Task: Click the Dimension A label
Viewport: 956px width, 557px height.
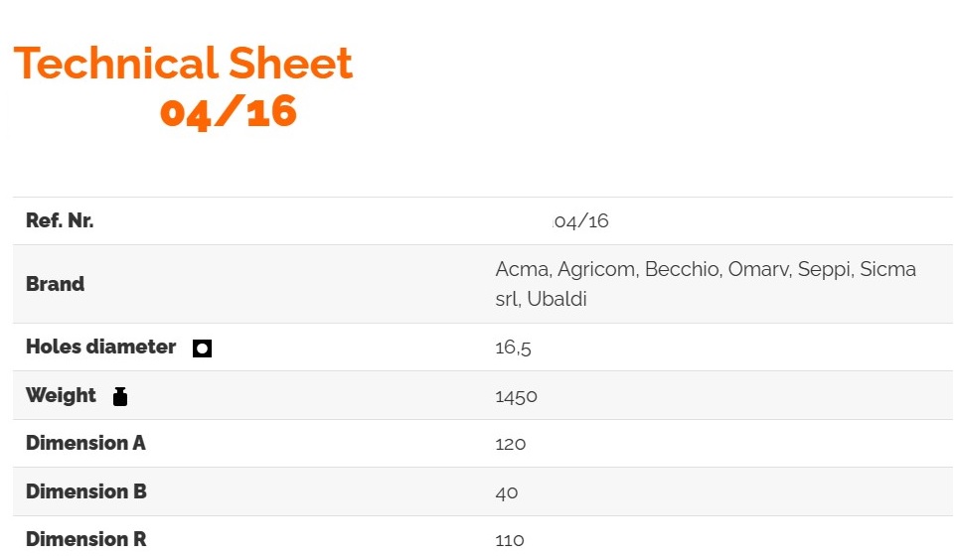Action: tap(85, 443)
